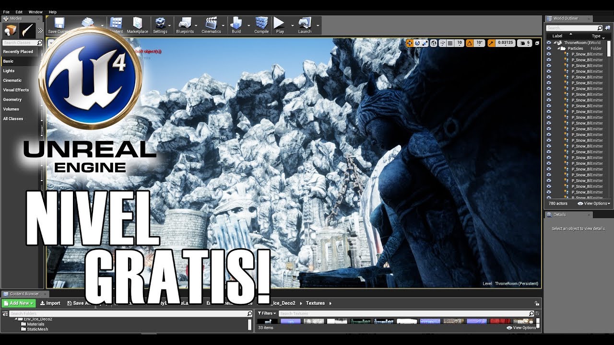Open World Outliner View Options
Screen dimensions: 614x345
tap(594, 204)
